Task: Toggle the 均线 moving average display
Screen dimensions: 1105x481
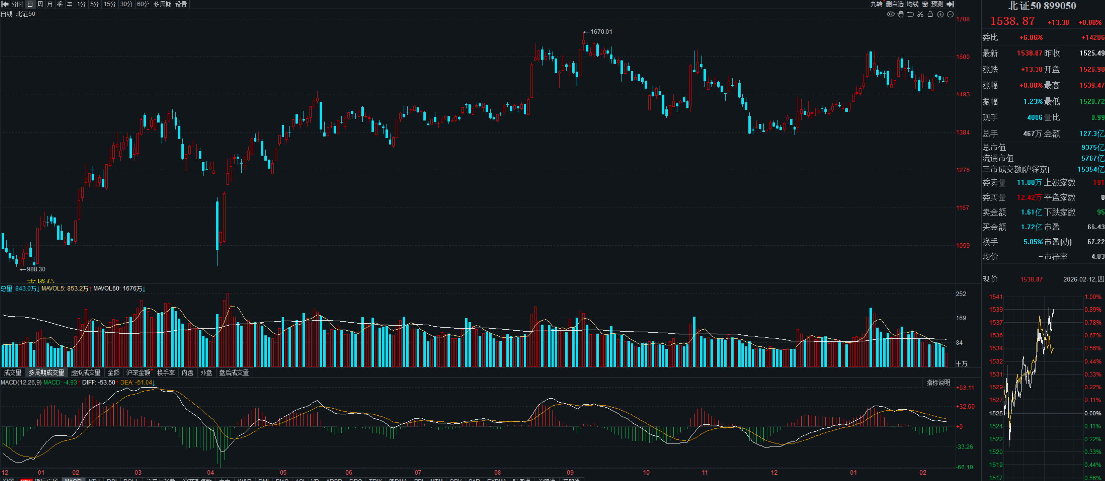Action: 912,4
